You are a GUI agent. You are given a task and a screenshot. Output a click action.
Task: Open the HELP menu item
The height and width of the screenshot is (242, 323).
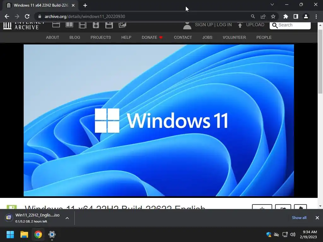point(126,37)
